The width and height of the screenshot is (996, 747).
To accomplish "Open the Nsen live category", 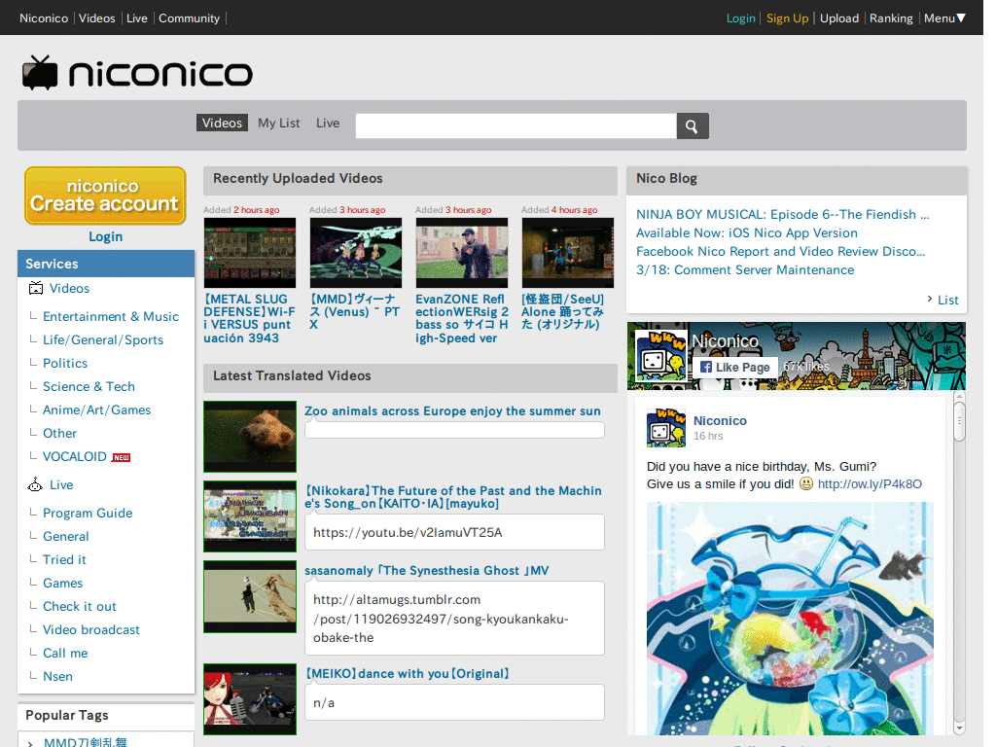I will click(x=57, y=677).
